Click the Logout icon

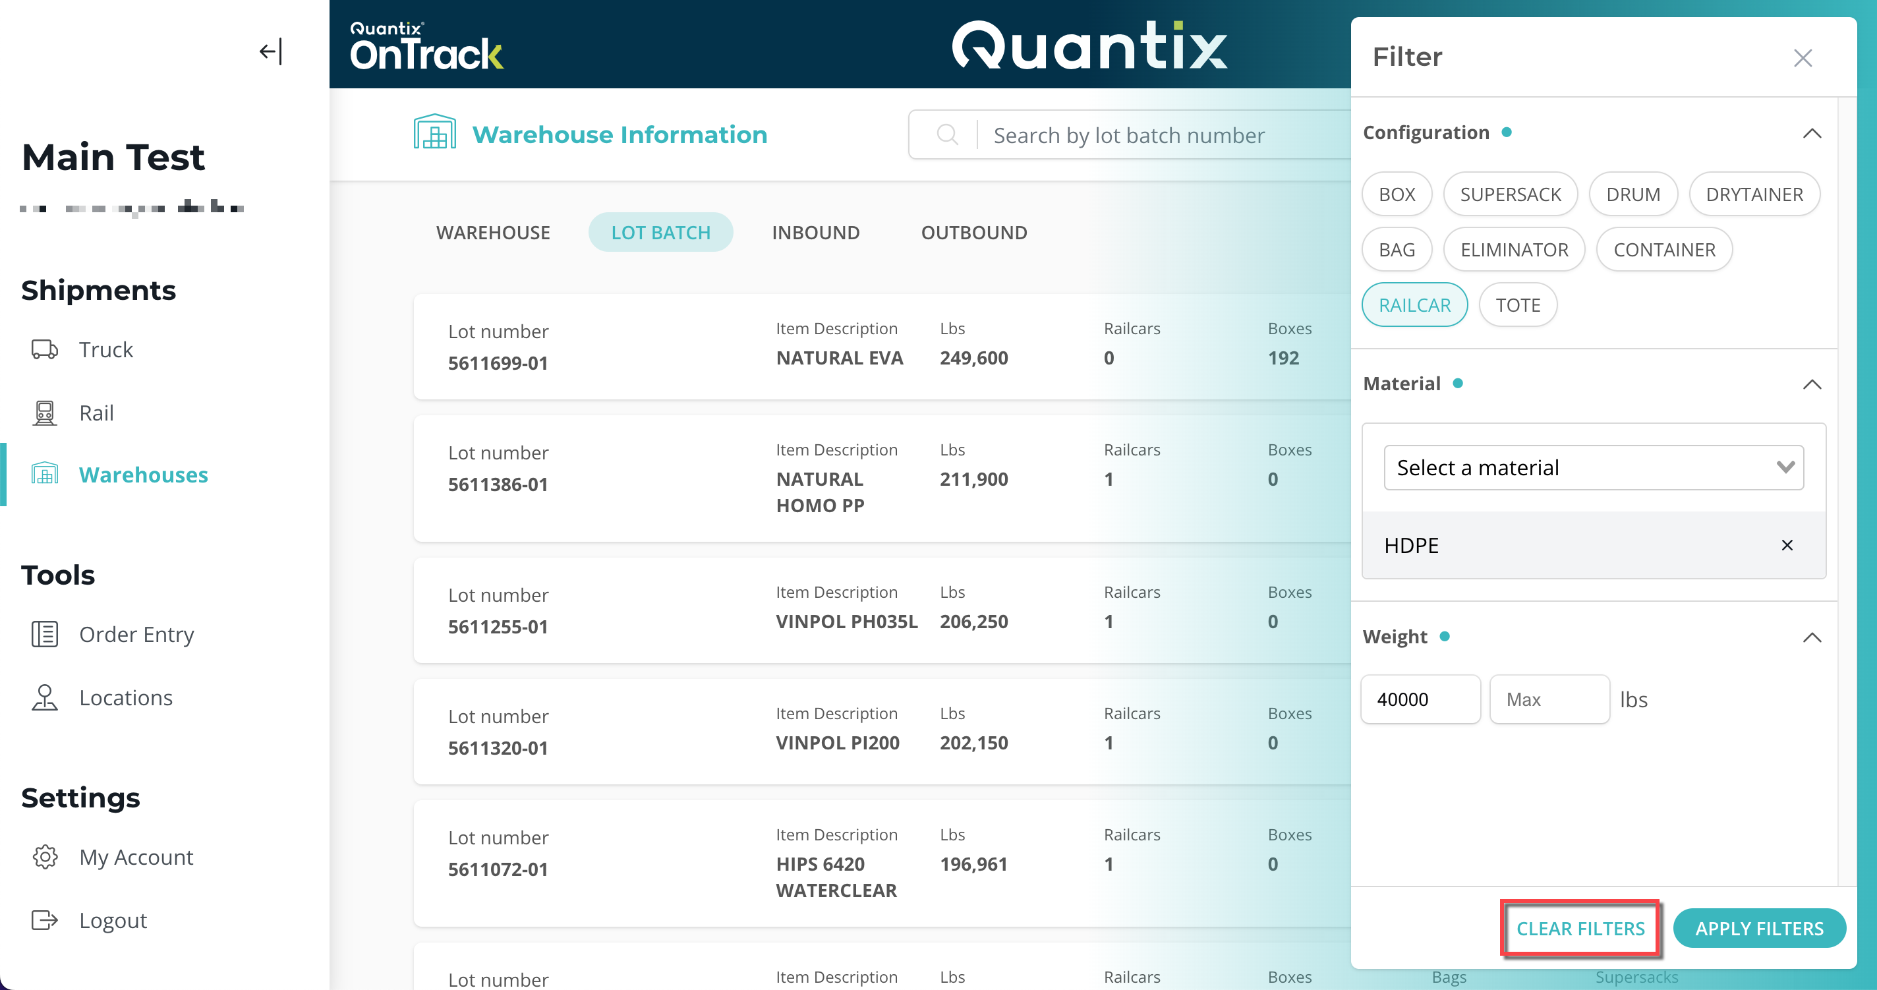point(44,920)
